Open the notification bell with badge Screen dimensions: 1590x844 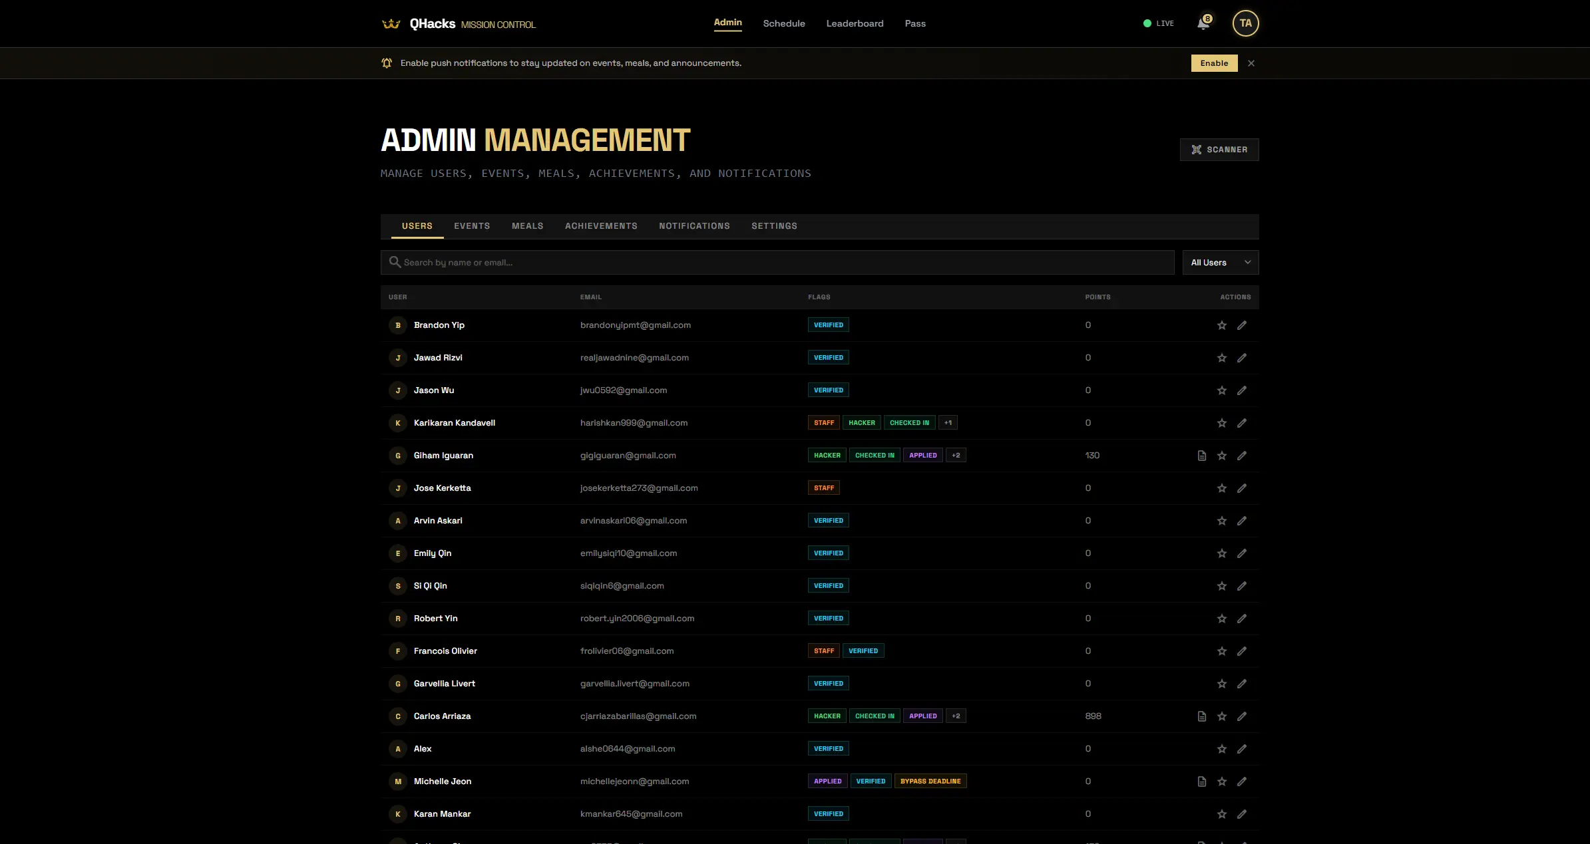click(x=1202, y=23)
